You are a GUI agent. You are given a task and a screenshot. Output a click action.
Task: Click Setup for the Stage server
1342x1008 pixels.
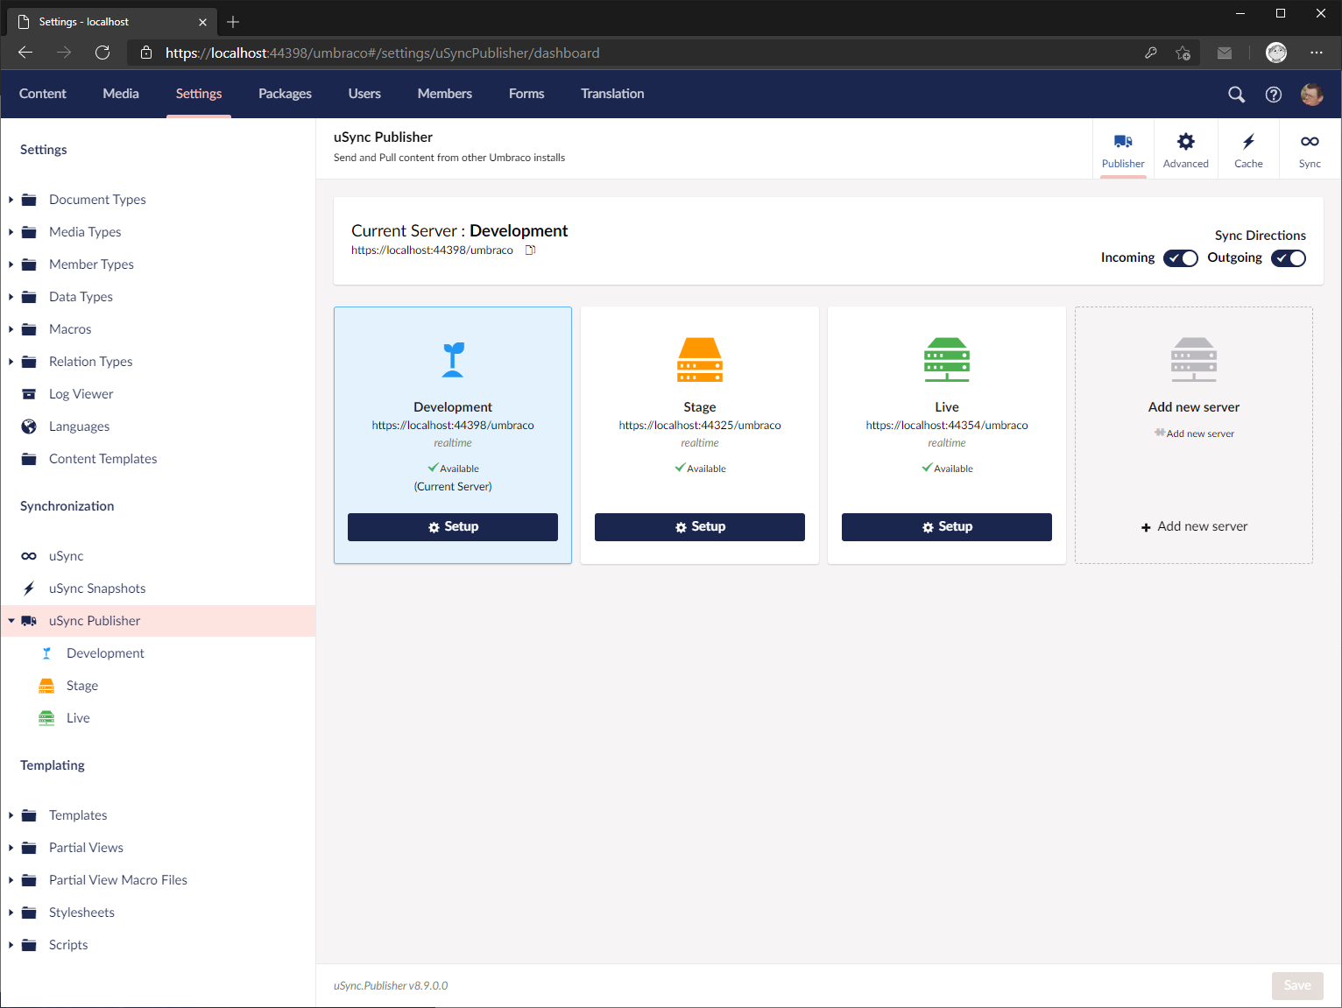pos(699,527)
